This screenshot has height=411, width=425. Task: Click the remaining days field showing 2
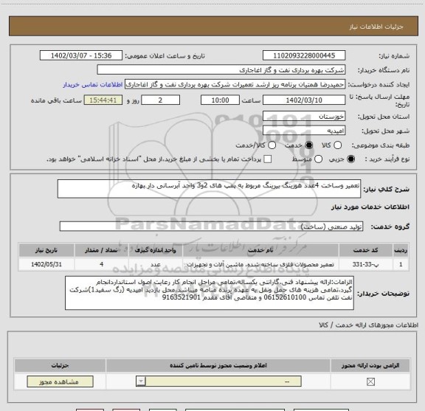(160, 100)
